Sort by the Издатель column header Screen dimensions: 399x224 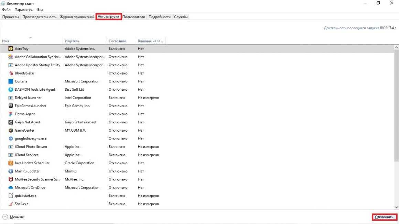click(85, 41)
